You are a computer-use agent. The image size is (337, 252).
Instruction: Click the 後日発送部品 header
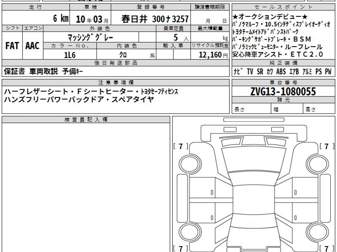point(116,63)
